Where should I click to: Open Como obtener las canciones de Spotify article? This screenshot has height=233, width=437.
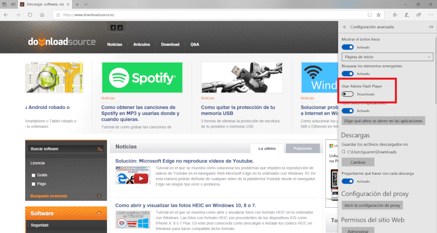coord(141,113)
